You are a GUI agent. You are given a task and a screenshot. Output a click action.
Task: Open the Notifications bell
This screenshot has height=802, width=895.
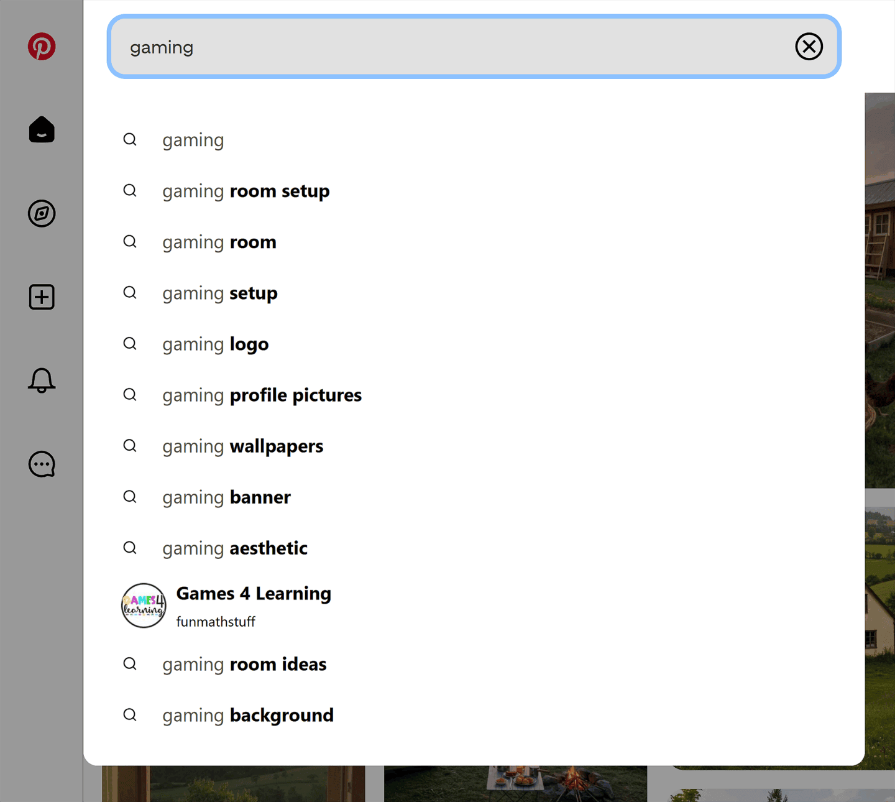click(41, 380)
